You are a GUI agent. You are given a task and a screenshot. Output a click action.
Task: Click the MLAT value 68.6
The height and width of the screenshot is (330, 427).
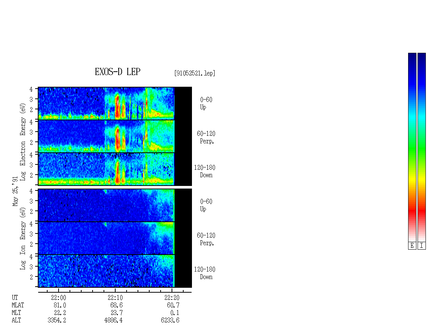pyautogui.click(x=116, y=305)
